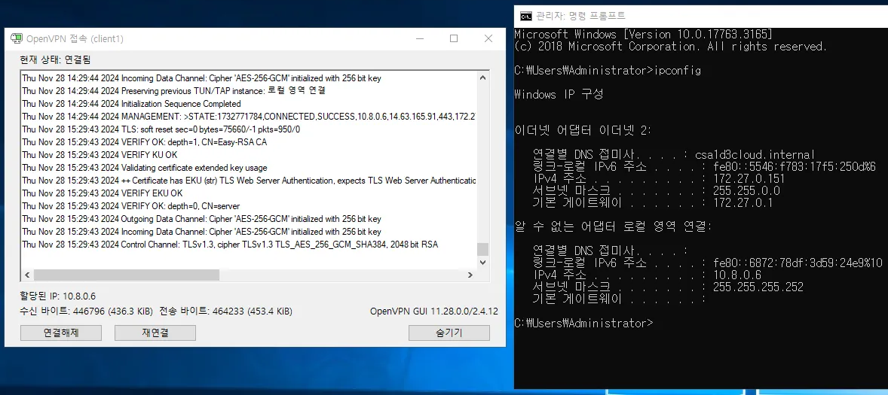Click the 숨기기 hide button

449,333
